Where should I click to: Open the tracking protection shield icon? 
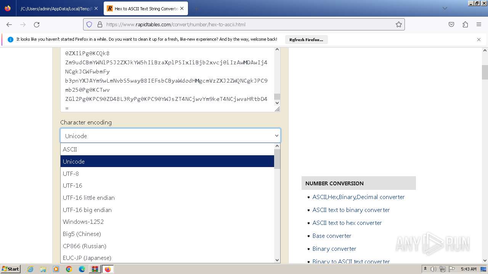pyautogui.click(x=89, y=24)
